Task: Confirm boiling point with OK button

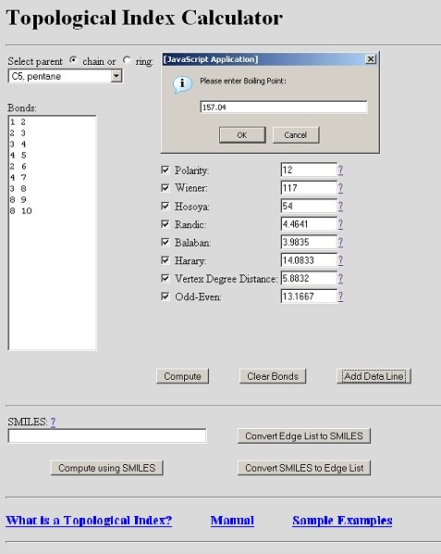Action: click(242, 135)
